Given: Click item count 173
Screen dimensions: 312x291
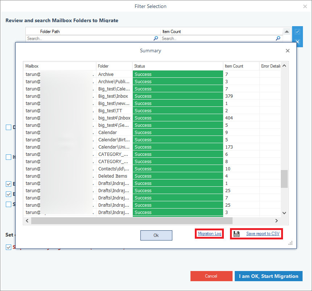Looking at the screenshot, I should pyautogui.click(x=229, y=147).
